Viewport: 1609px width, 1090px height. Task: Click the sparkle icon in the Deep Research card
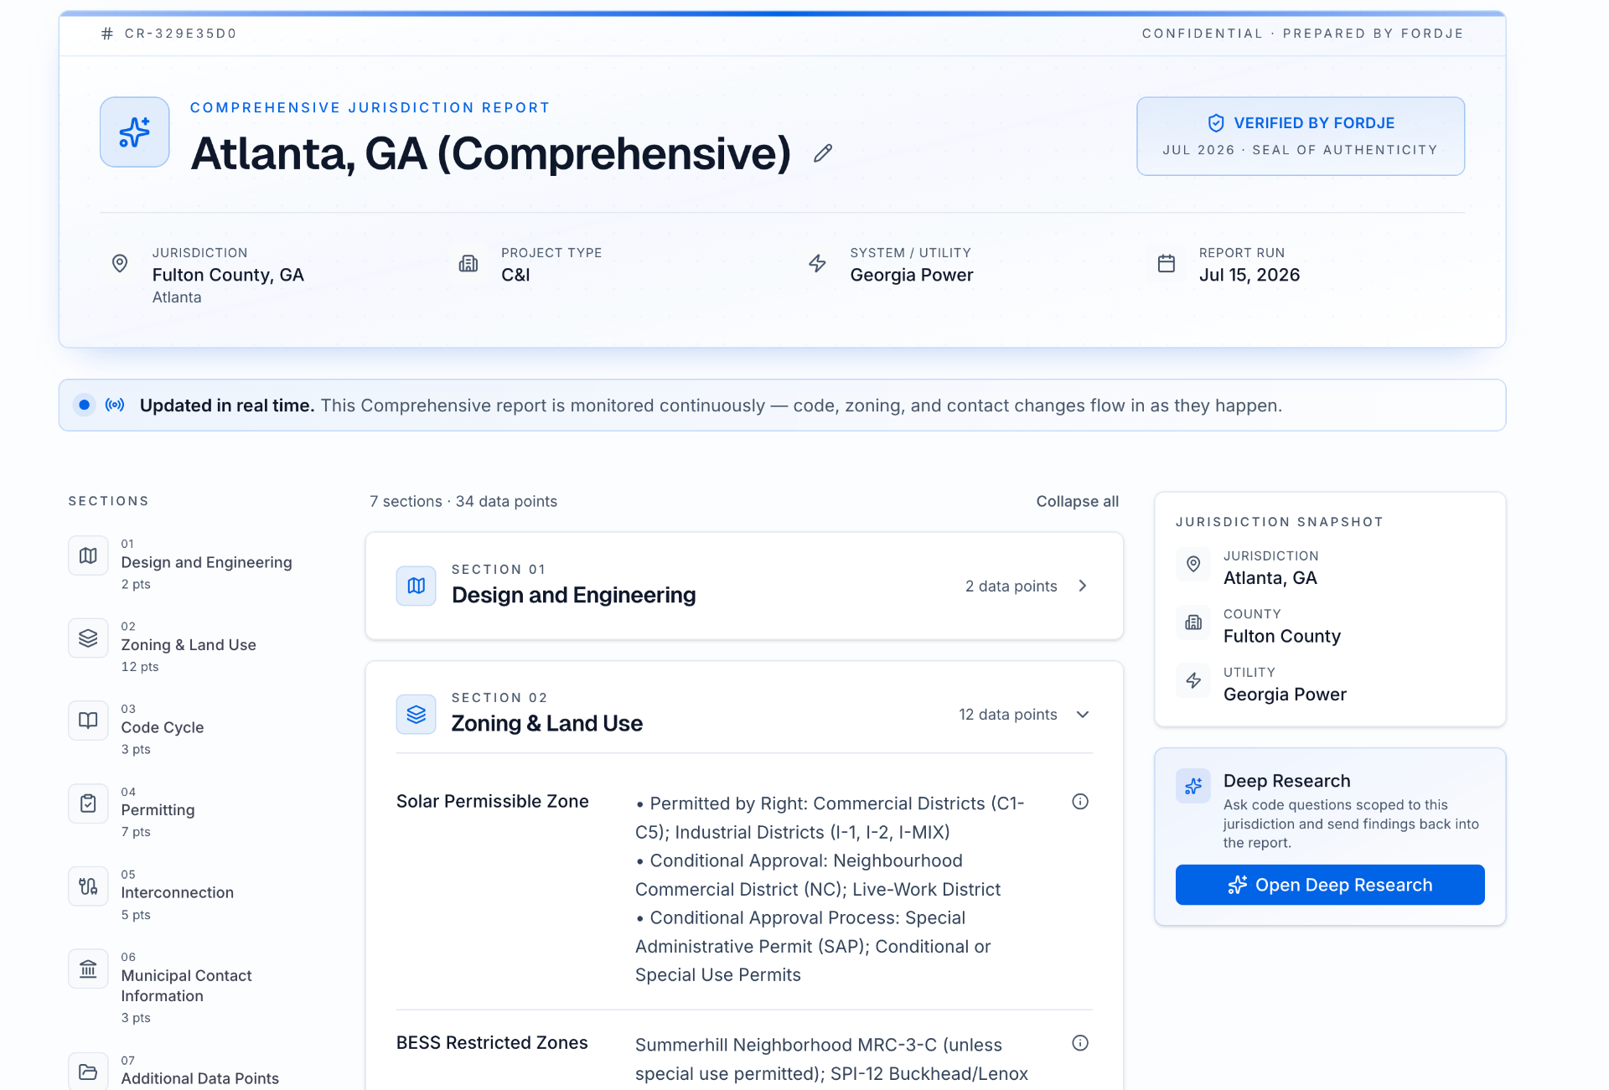(1193, 786)
